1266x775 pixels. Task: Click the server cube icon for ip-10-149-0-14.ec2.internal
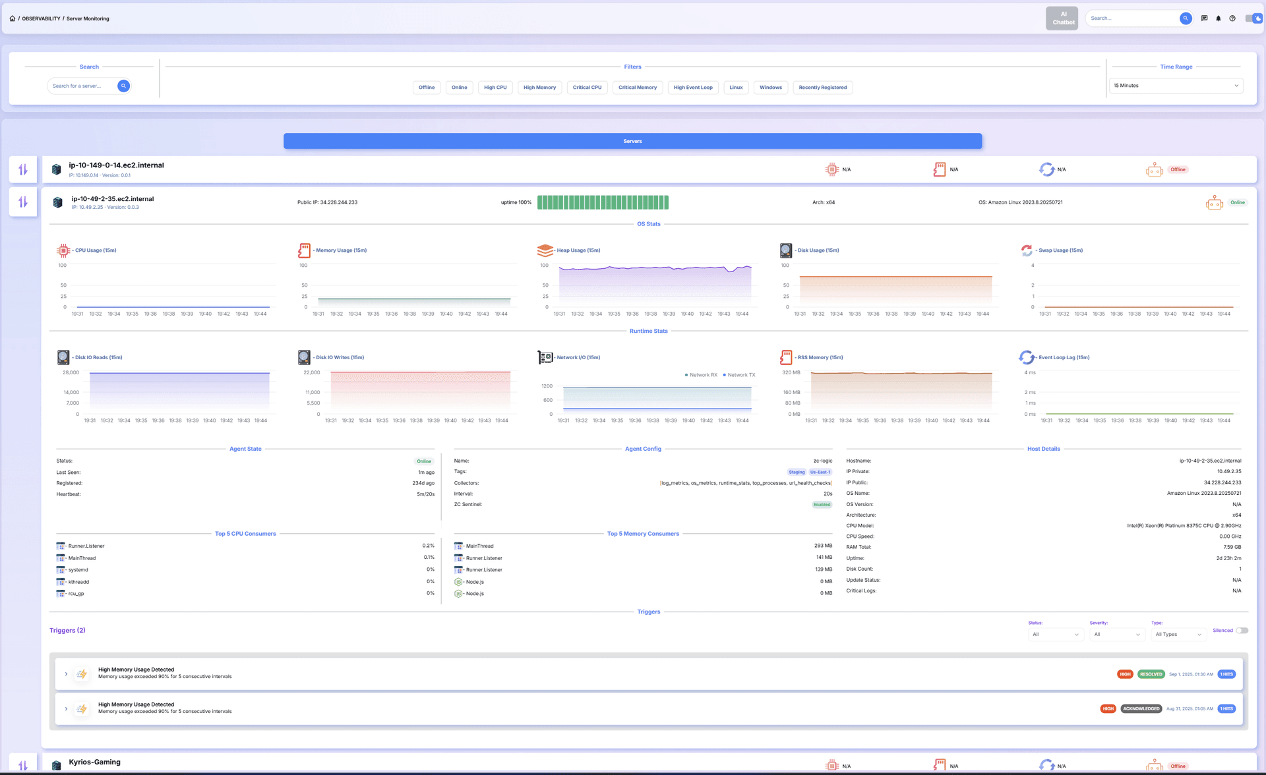pos(57,169)
